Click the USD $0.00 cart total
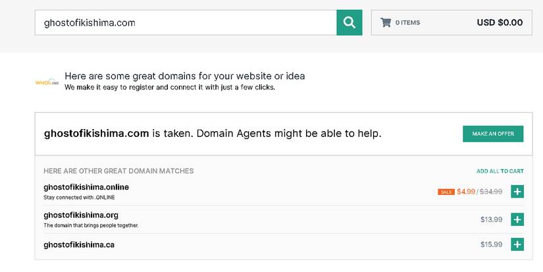This screenshot has width=543, height=272. (500, 23)
